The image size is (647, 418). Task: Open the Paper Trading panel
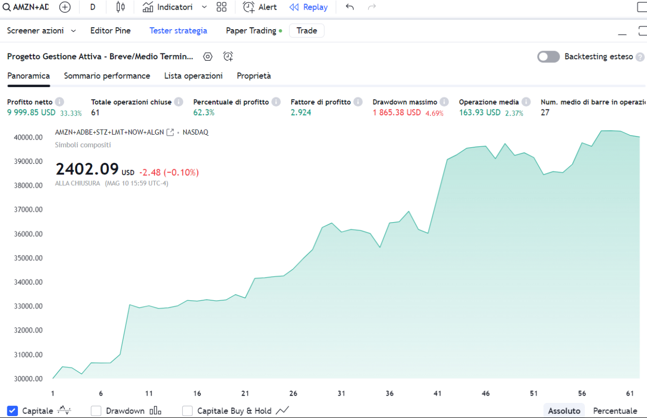click(254, 31)
